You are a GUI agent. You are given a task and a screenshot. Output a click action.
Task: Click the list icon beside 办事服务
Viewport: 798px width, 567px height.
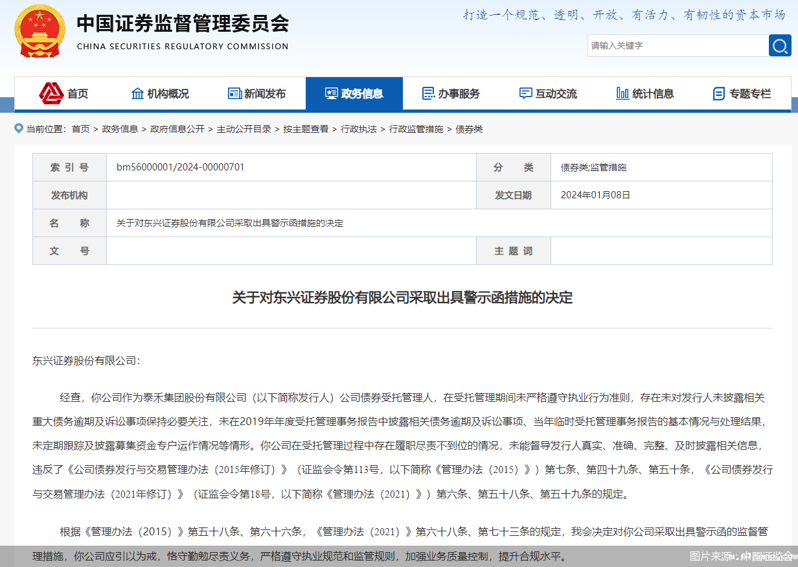(x=427, y=93)
